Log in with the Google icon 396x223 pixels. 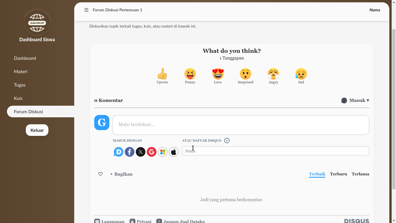coord(152,152)
